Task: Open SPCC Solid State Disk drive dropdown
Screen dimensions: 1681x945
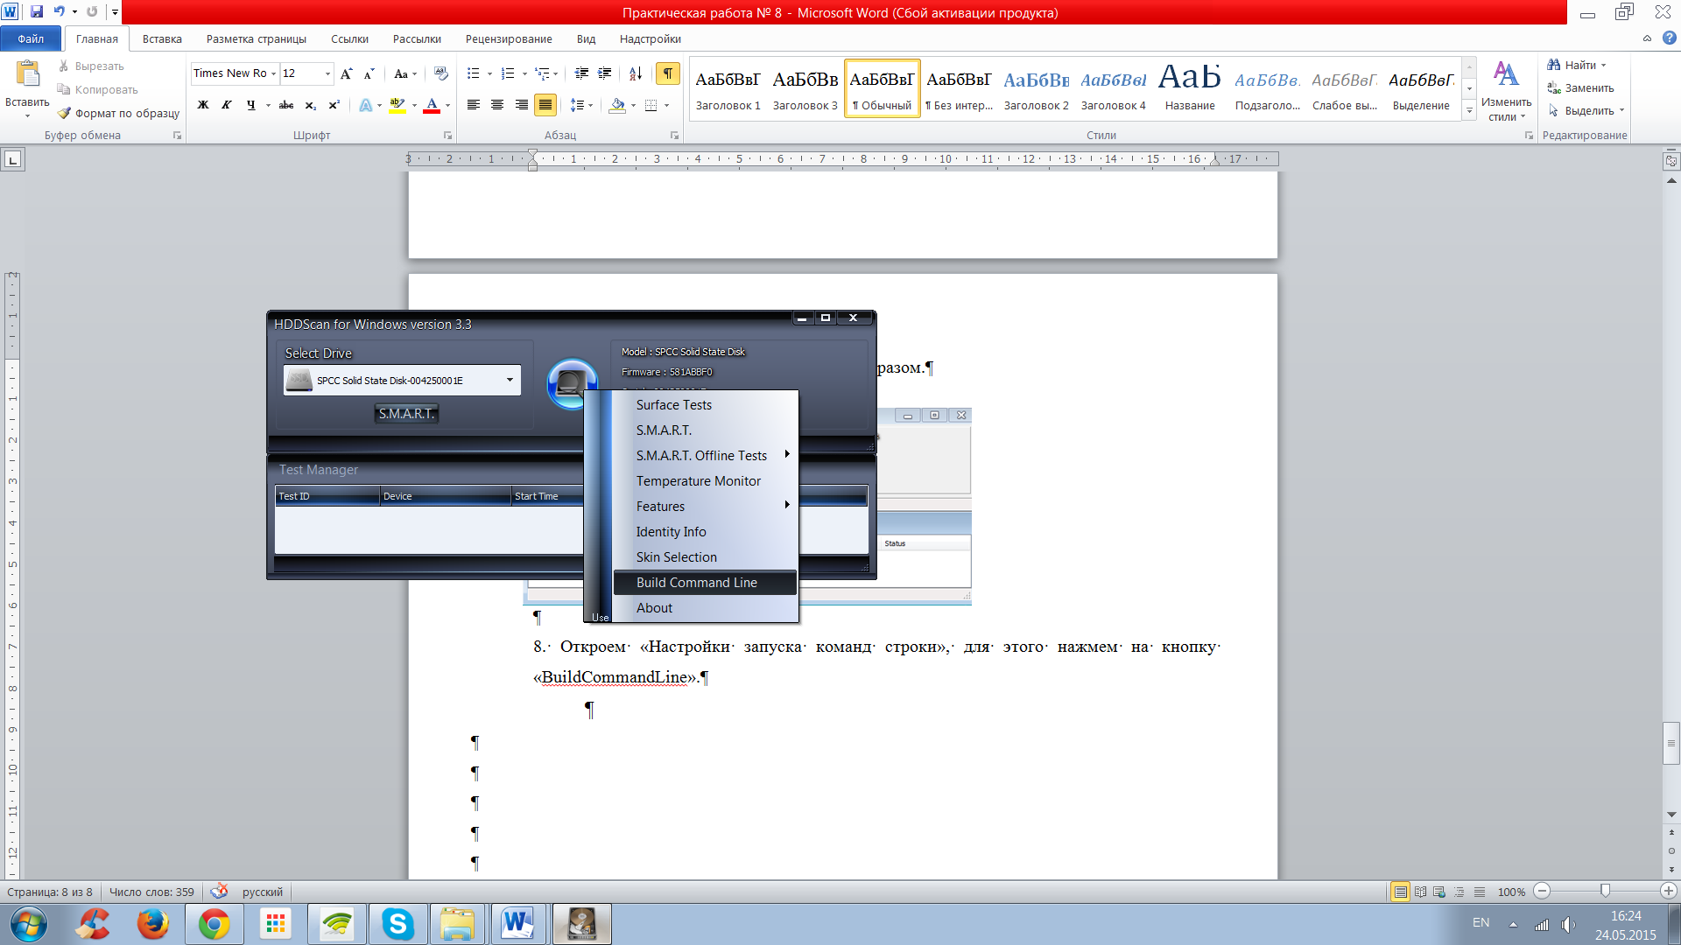Action: (x=510, y=380)
